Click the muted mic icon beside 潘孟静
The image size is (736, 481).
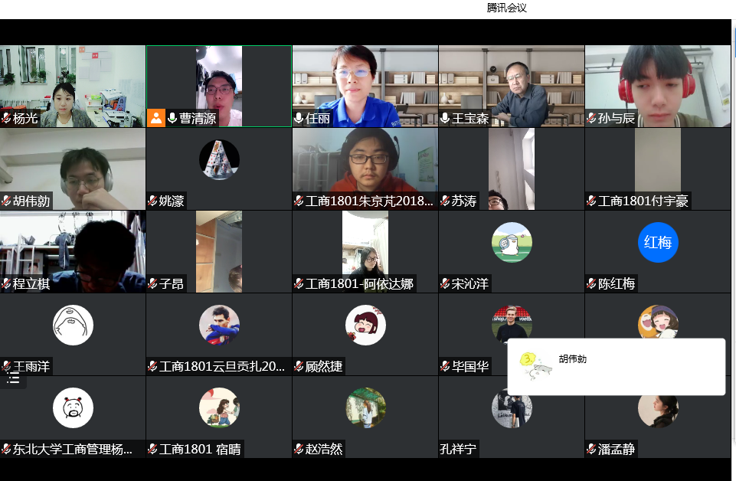[x=592, y=450]
